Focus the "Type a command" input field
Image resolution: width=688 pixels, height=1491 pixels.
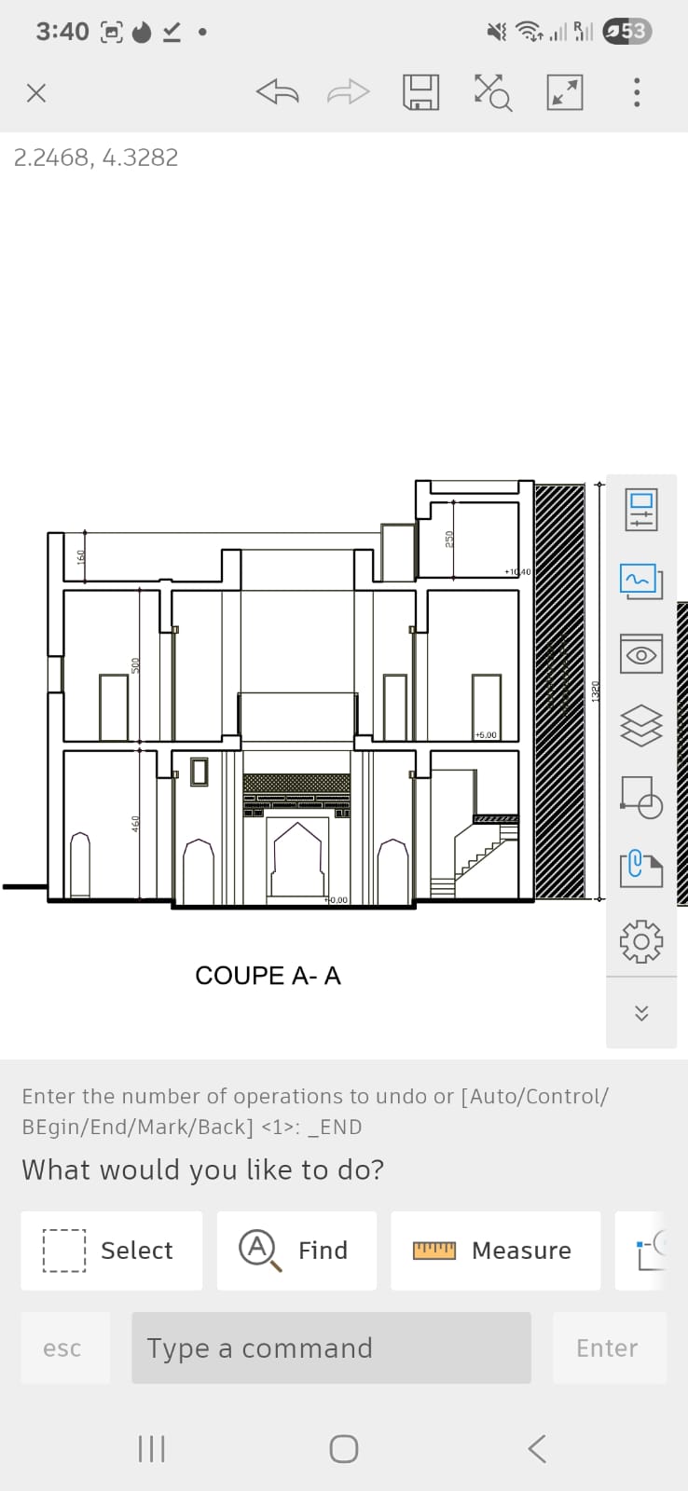pos(331,1348)
